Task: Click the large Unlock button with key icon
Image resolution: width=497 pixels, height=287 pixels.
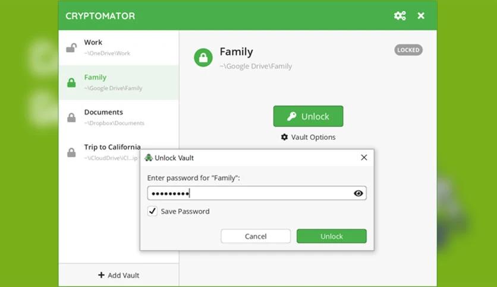Action: [x=308, y=116]
